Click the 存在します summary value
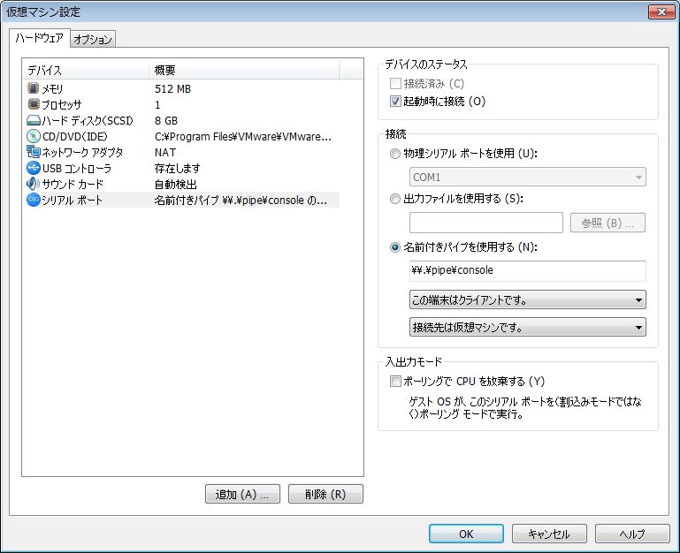The height and width of the screenshot is (553, 680). click(178, 168)
